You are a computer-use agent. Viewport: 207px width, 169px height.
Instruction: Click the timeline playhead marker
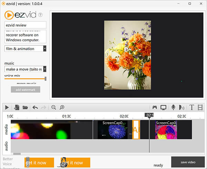[149, 115]
